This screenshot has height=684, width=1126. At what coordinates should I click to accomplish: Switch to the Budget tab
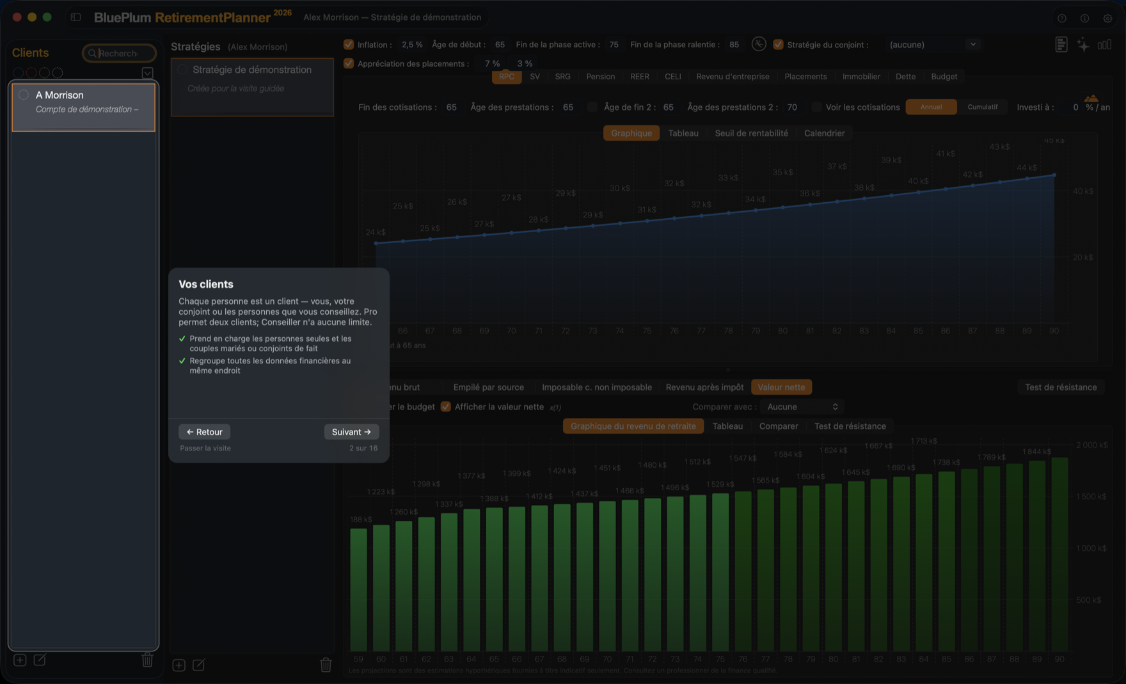pos(944,77)
